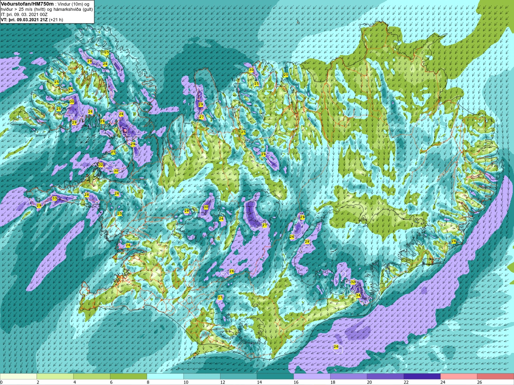The image size is (514, 385).
Task: Click the purple 18–20 m/s legend swatch
Action: (x=349, y=377)
